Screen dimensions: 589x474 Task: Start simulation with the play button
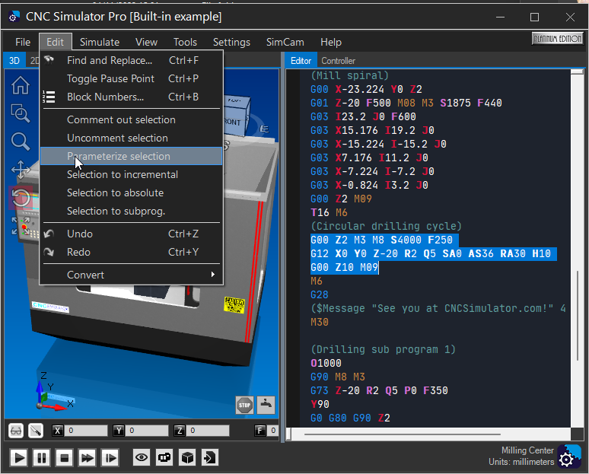click(18, 458)
